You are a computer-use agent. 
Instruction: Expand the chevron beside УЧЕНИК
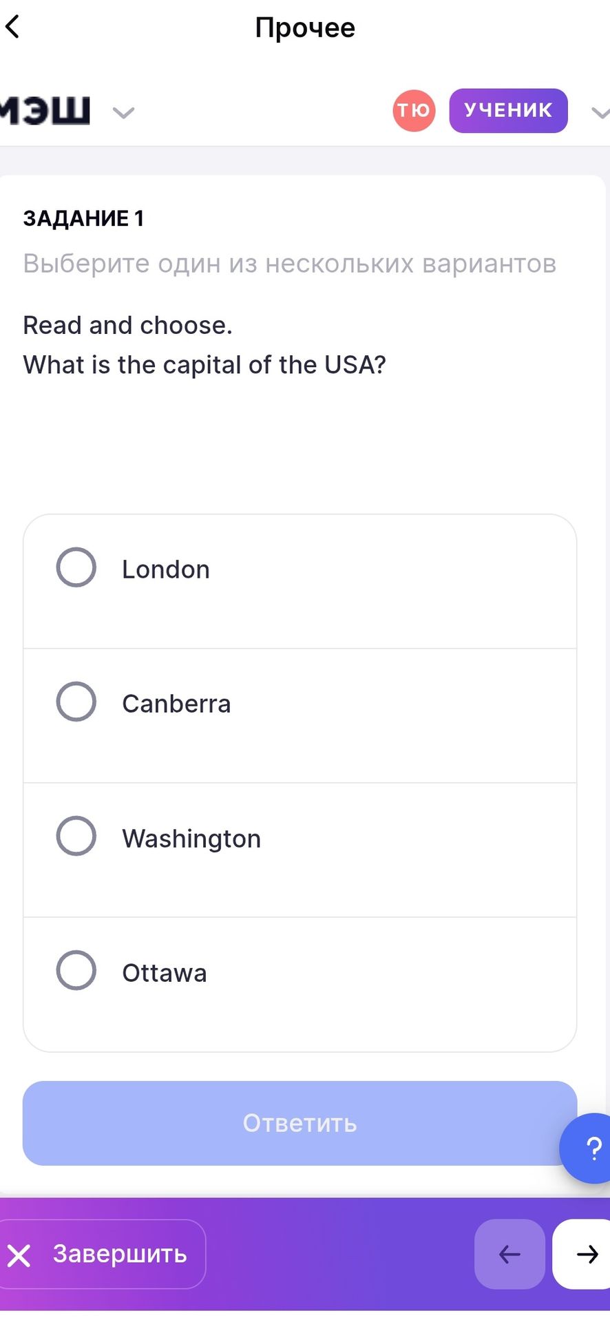click(x=601, y=112)
